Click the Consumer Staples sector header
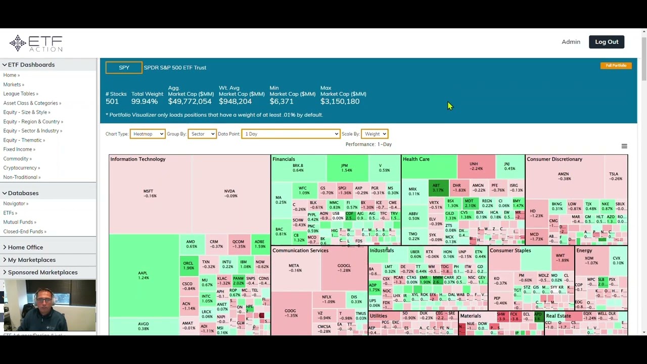The height and width of the screenshot is (364, 647). click(511, 251)
